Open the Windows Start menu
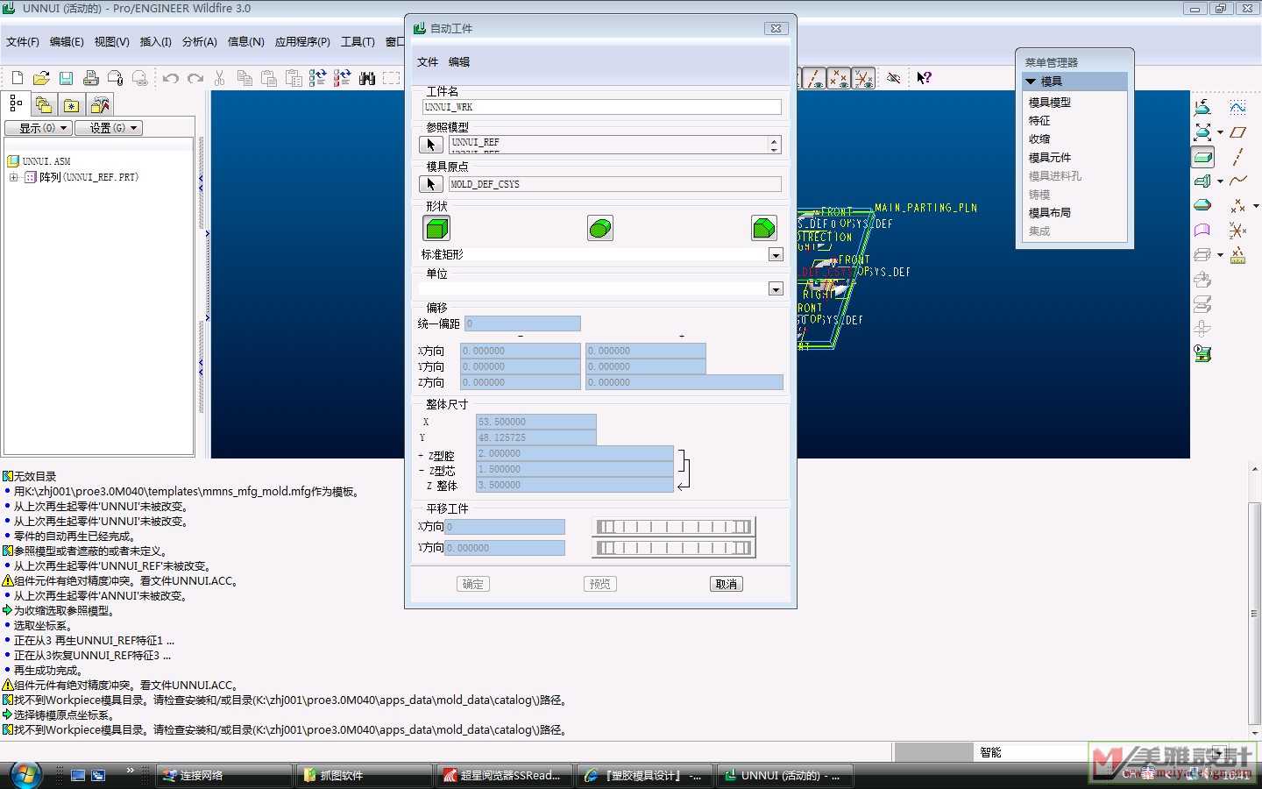Image resolution: width=1262 pixels, height=789 pixels. coord(25,775)
